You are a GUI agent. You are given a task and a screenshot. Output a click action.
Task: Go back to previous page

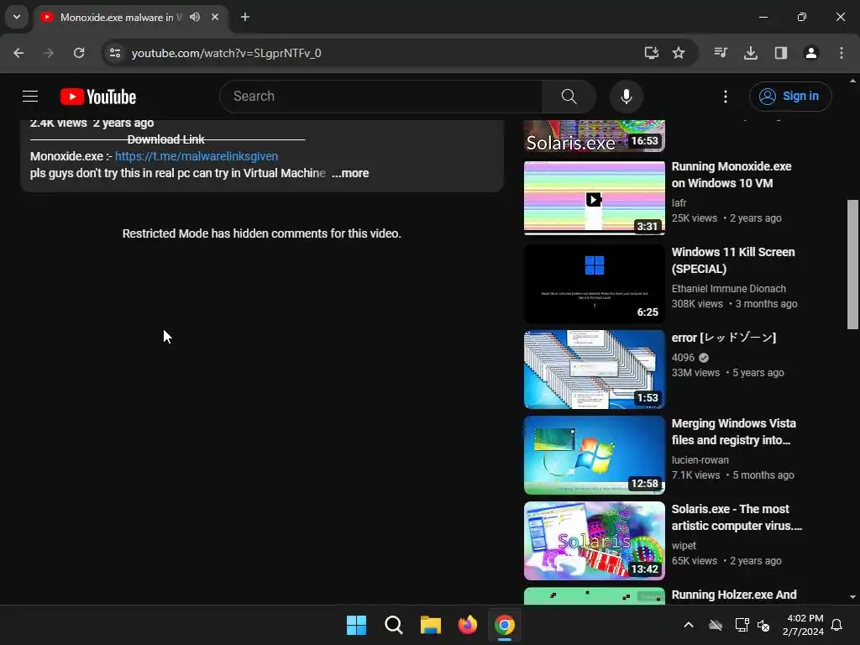click(x=18, y=53)
